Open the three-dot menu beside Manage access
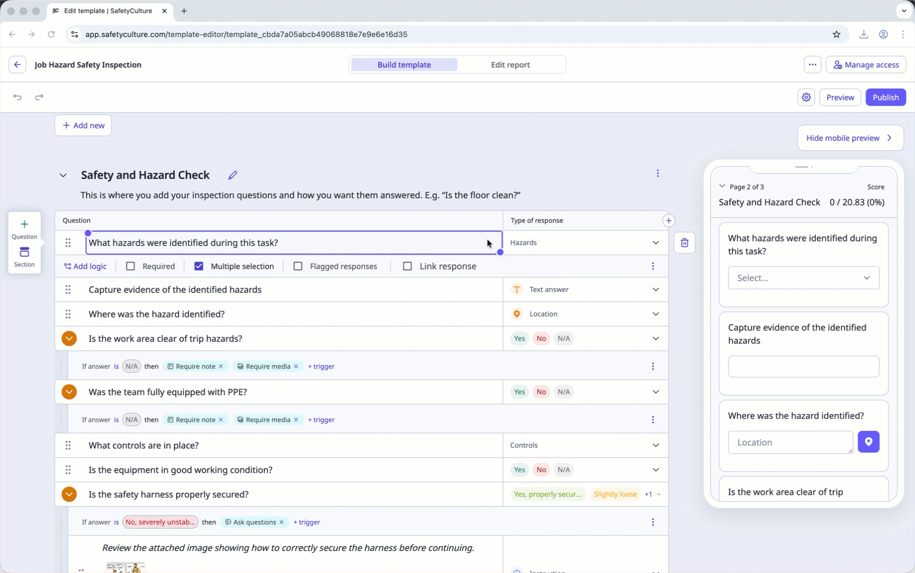Image resolution: width=915 pixels, height=573 pixels. click(812, 65)
